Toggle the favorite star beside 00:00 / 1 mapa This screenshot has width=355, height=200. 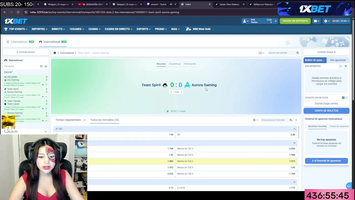pos(168,111)
